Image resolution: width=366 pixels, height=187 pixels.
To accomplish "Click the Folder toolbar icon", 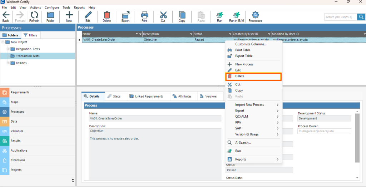I will tap(50, 17).
